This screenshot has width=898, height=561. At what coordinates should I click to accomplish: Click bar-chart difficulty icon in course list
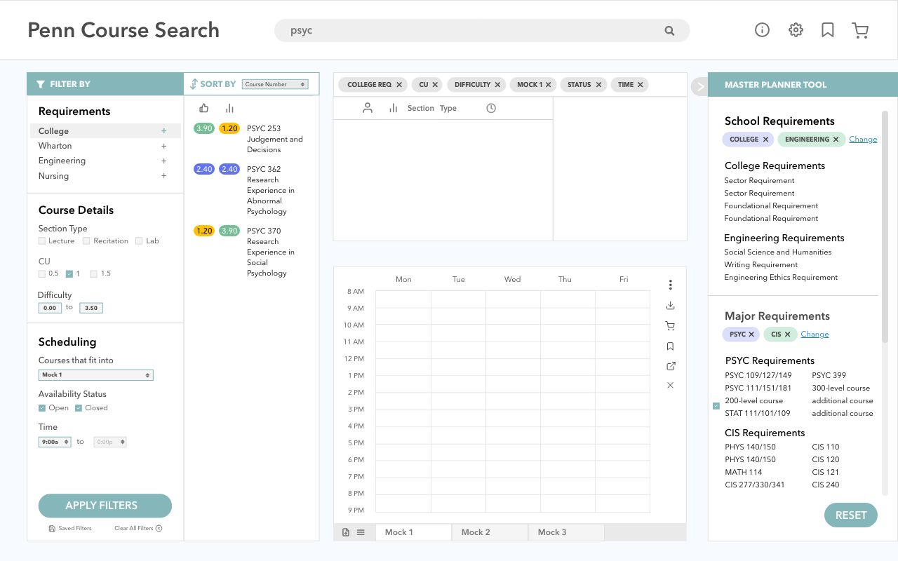click(229, 108)
